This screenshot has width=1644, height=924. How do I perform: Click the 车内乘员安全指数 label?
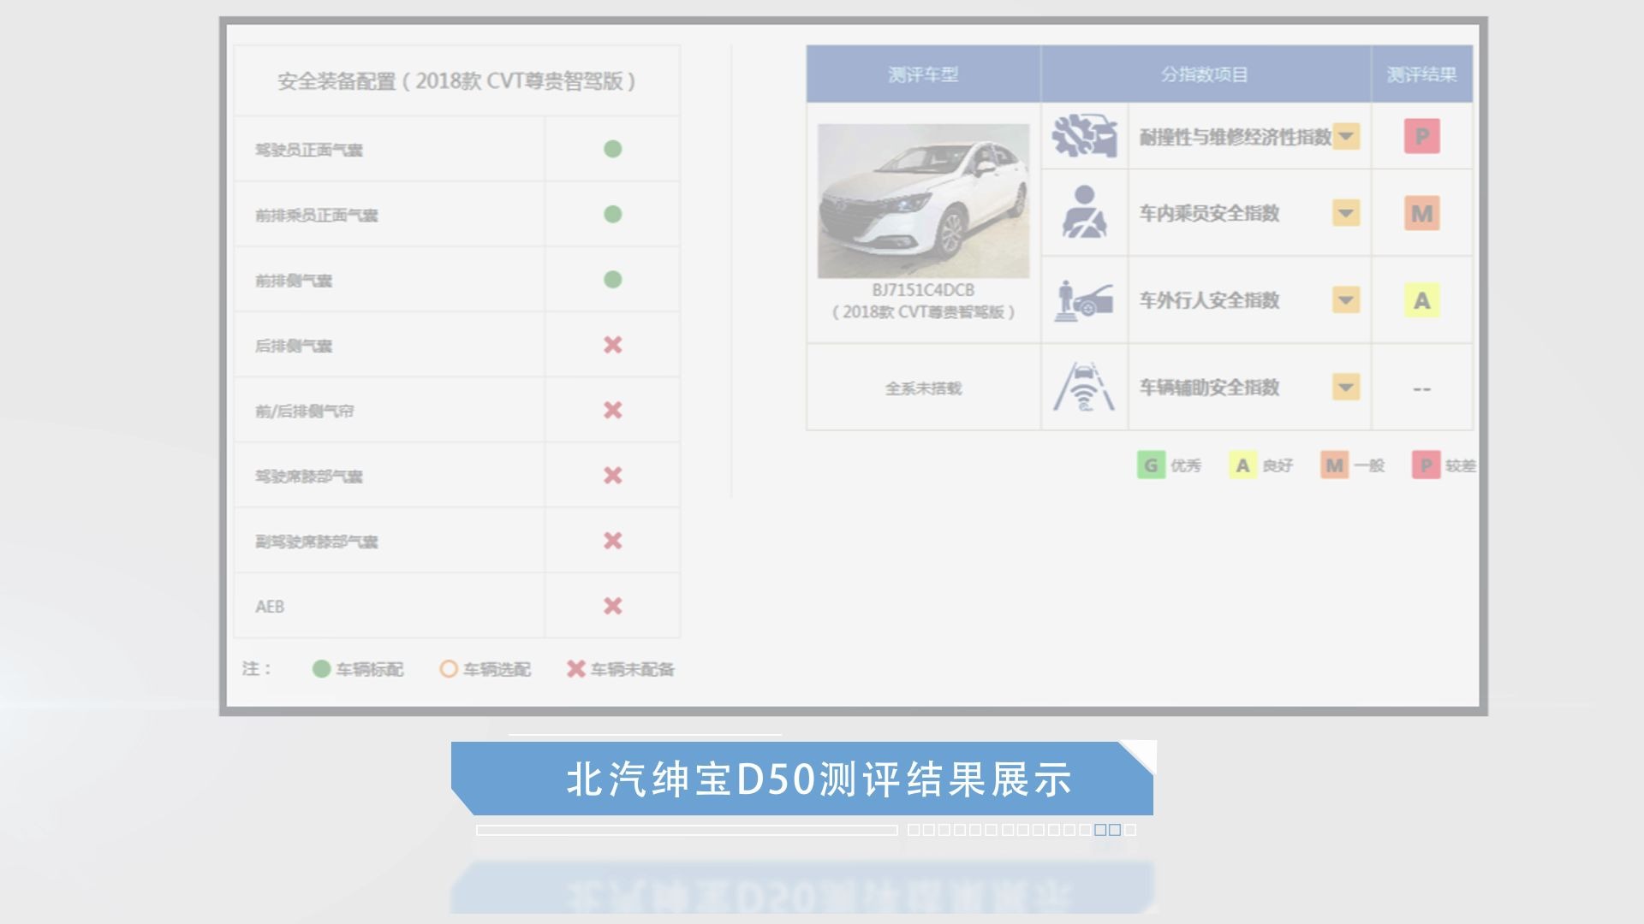1209,213
